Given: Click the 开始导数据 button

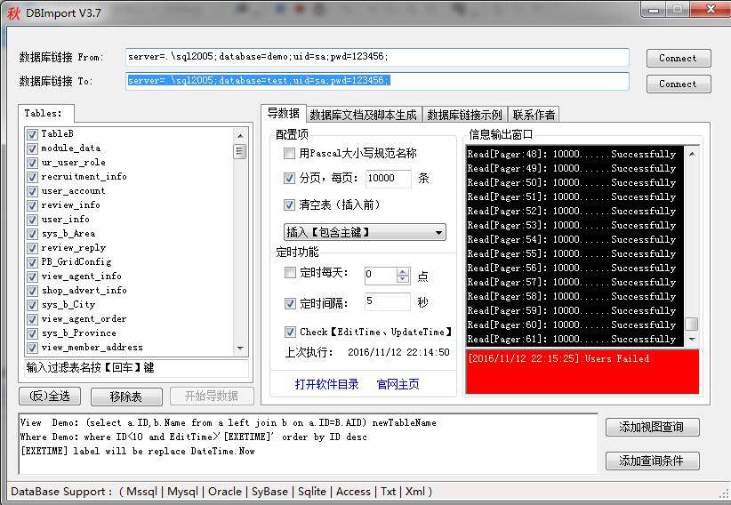Looking at the screenshot, I should [x=213, y=396].
